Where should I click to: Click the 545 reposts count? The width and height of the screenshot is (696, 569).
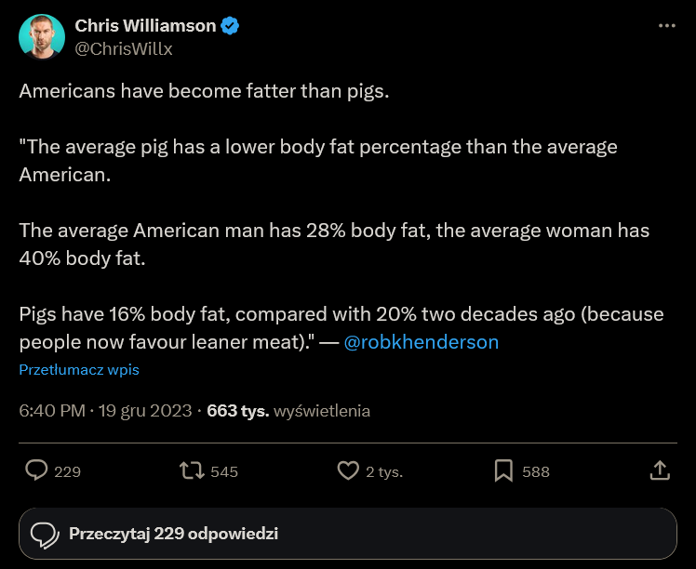coord(224,471)
